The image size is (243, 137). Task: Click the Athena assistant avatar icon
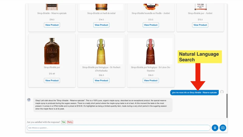[x=29, y=100]
